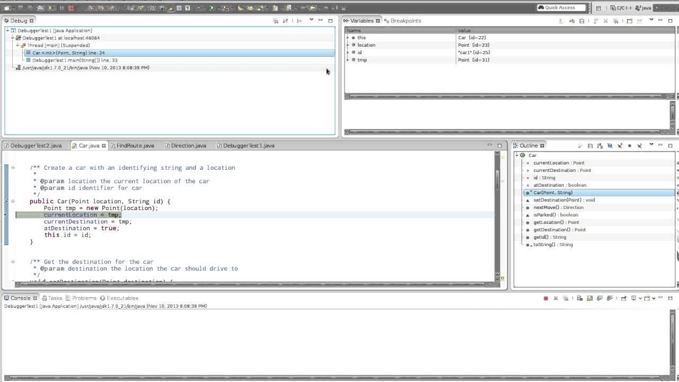Toggle Hide Local Types in Outline toolbar
This screenshot has height=382, width=679.
click(x=640, y=146)
